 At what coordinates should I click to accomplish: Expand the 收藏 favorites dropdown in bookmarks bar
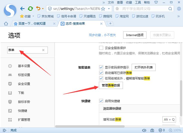click(x=33, y=16)
